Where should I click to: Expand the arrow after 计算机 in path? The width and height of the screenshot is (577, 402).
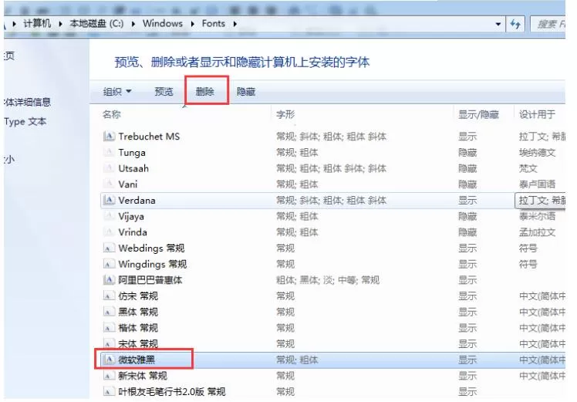(x=60, y=24)
